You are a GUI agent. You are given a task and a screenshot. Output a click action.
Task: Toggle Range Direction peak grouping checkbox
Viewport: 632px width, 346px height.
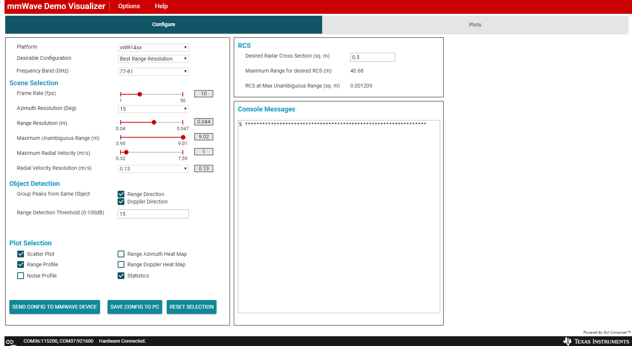(x=121, y=194)
